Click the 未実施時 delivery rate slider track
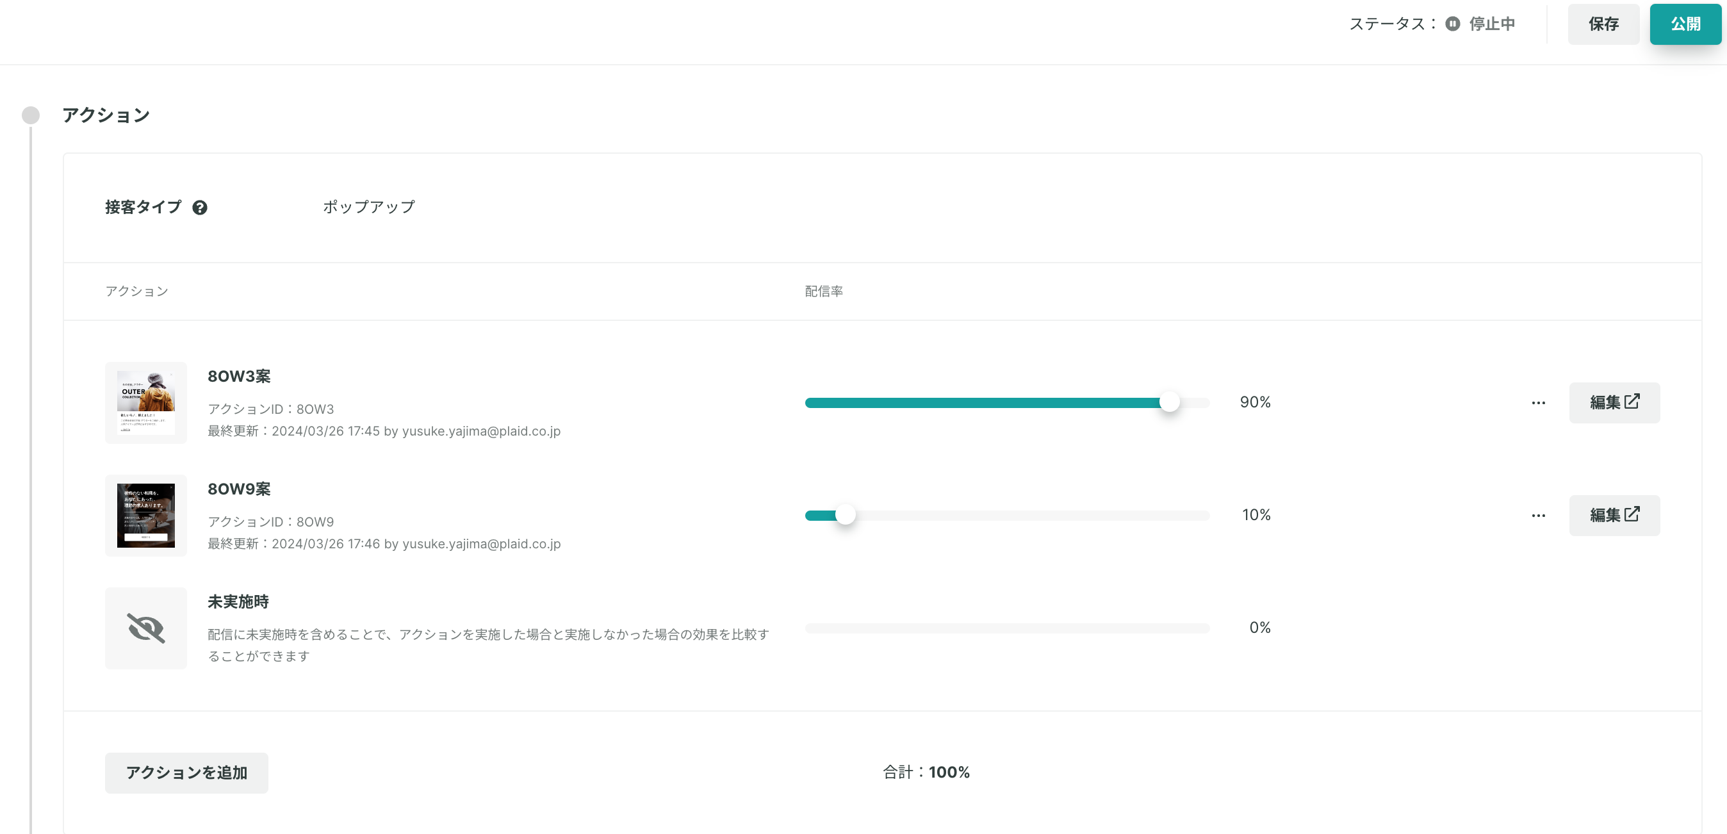 [x=1007, y=628]
